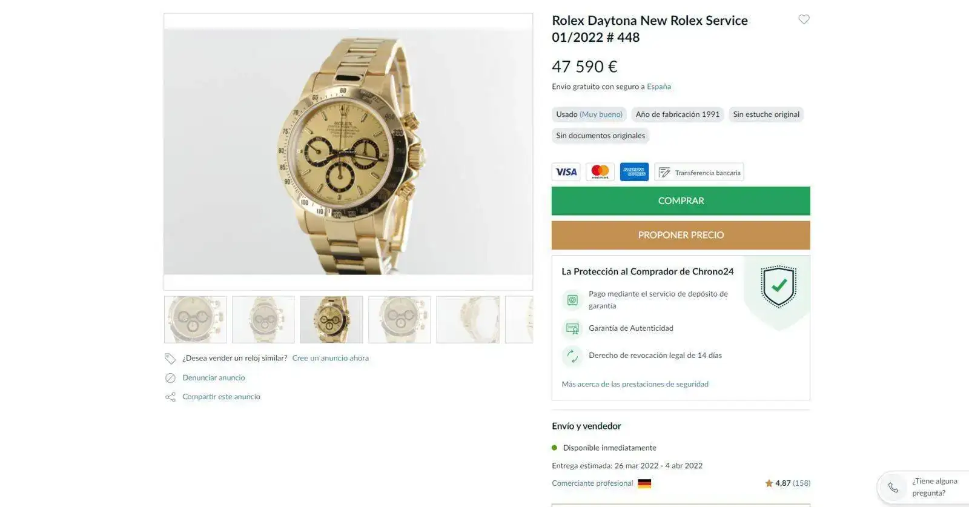969x507 pixels.
Task: Click the Visa payment icon
Action: pos(566,172)
